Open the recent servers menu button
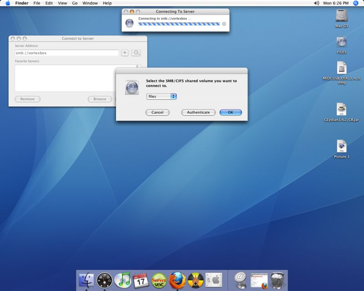The height and width of the screenshot is (291, 364). tap(136, 53)
